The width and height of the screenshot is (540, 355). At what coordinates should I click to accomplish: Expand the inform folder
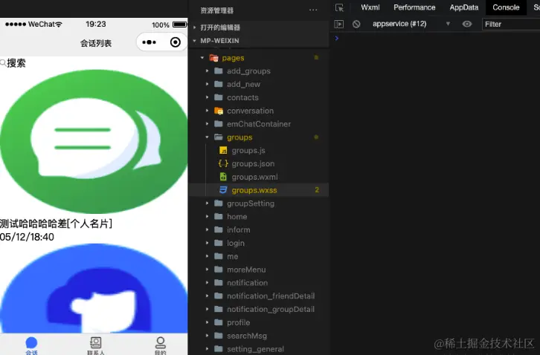(x=259, y=229)
